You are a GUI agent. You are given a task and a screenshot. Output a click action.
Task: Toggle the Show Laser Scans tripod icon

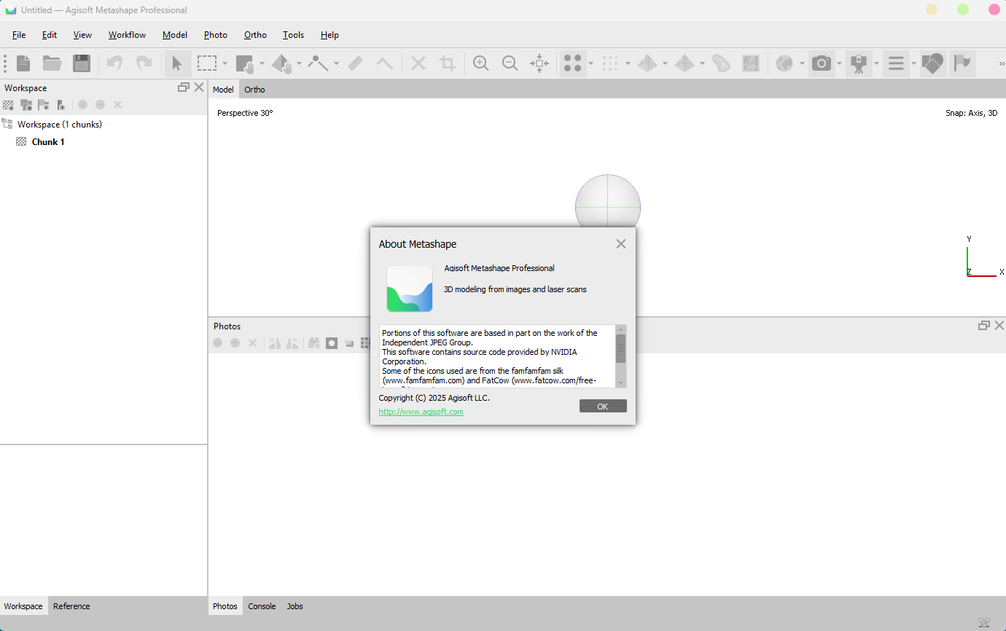859,63
